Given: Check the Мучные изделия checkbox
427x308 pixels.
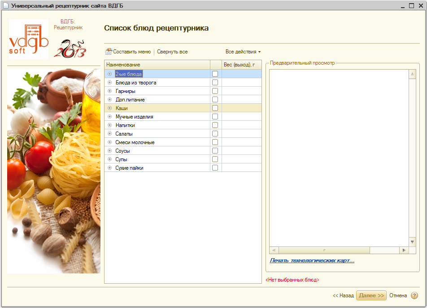Looking at the screenshot, I should coord(215,117).
